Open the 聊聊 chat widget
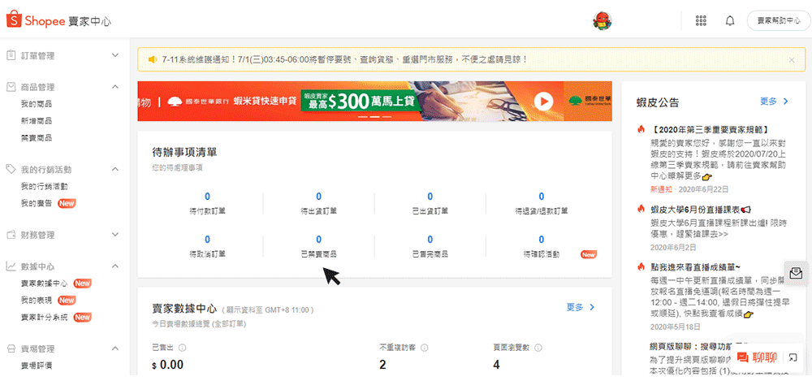The height and width of the screenshot is (381, 812). coord(757,357)
